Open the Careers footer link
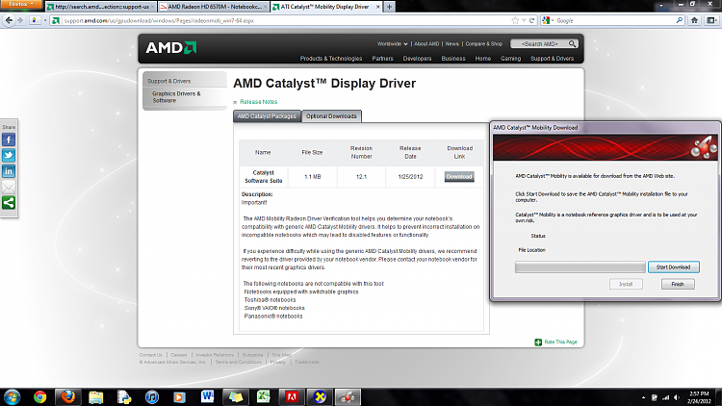Screen dimensions: 722x406 179,355
